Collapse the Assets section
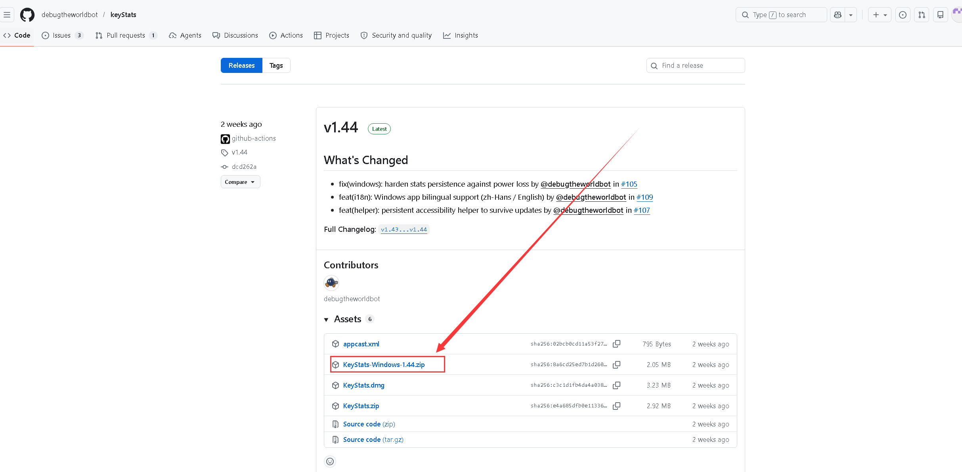This screenshot has width=962, height=472. point(326,319)
